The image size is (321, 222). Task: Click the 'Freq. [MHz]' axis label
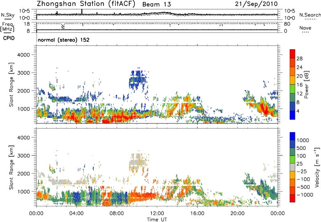8,27
